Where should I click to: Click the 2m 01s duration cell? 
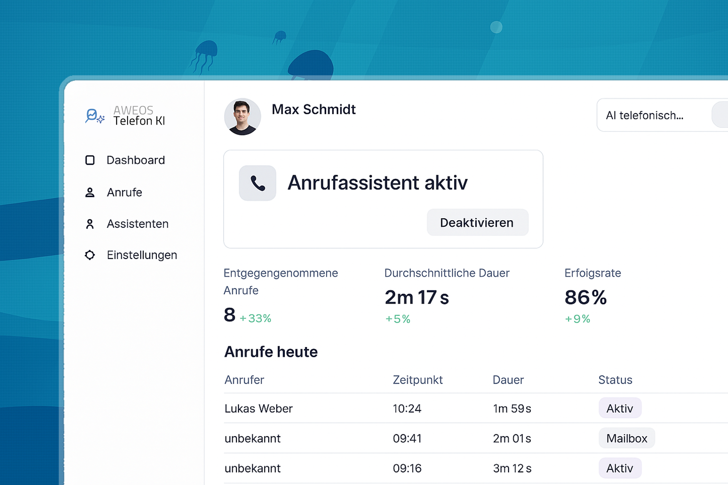click(512, 439)
